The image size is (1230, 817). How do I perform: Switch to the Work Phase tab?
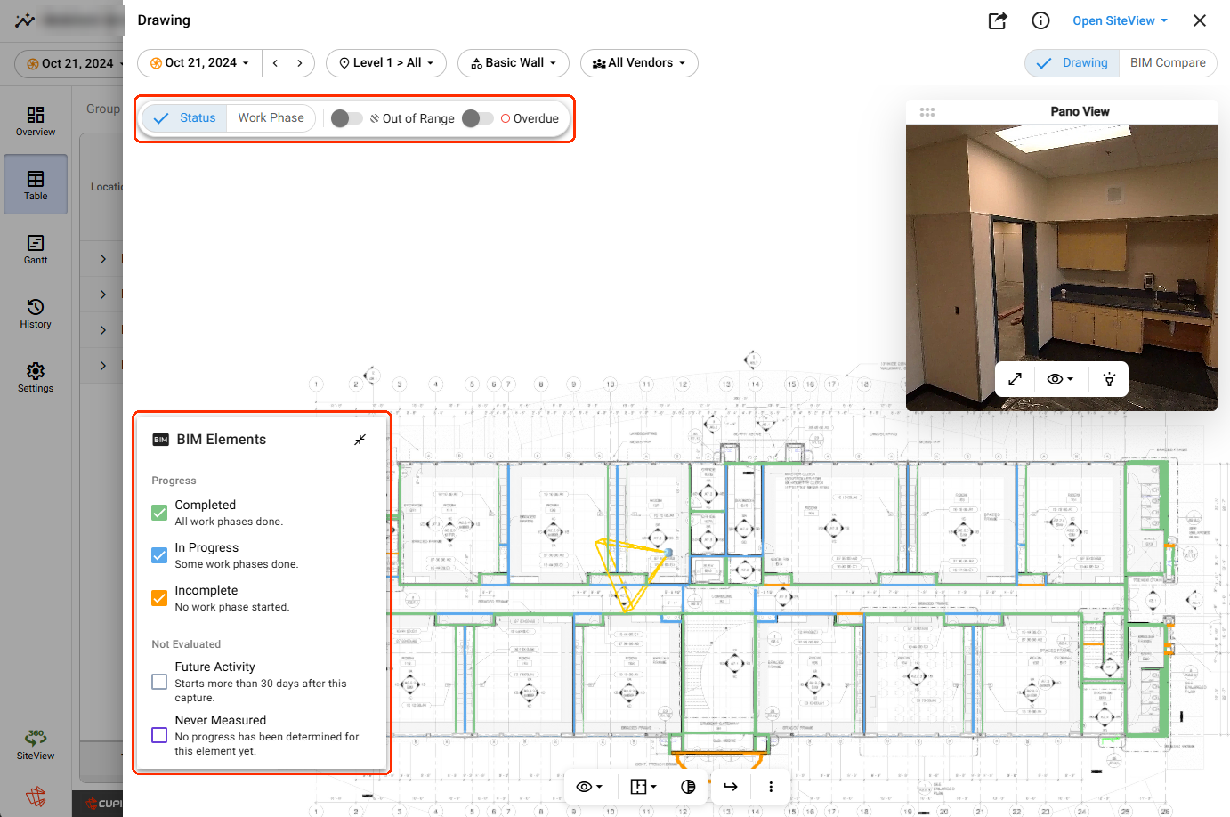[x=271, y=118]
